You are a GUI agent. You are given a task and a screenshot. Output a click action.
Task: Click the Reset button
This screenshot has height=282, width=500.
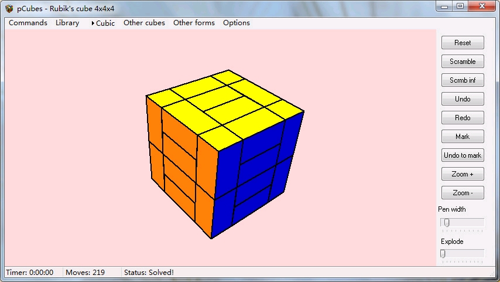click(x=463, y=42)
